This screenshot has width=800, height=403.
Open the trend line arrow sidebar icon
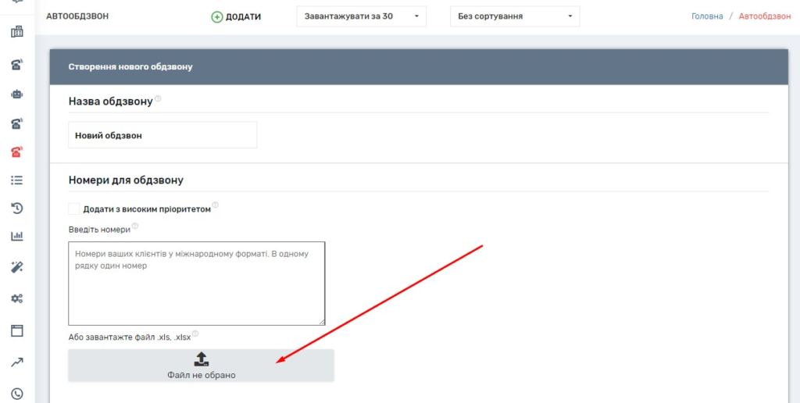[16, 362]
